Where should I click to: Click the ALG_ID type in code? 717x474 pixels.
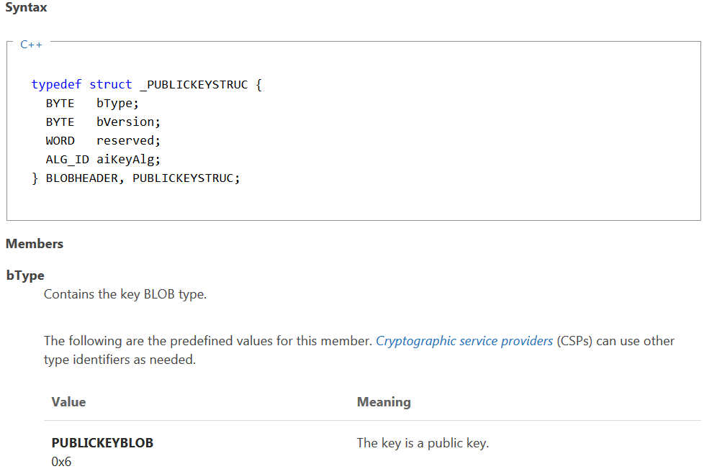(x=67, y=160)
